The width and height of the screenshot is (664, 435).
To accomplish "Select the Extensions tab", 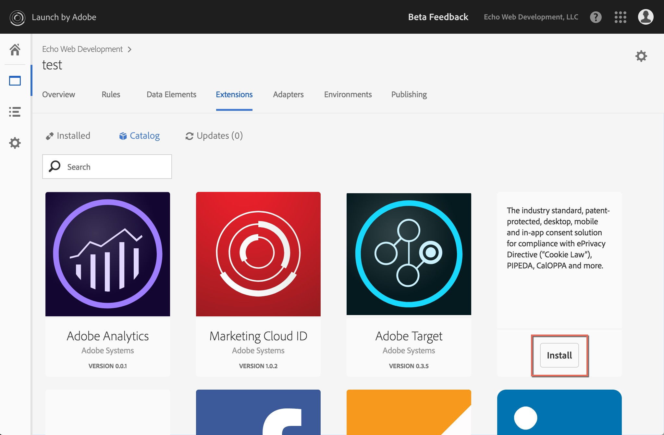I will [x=234, y=94].
